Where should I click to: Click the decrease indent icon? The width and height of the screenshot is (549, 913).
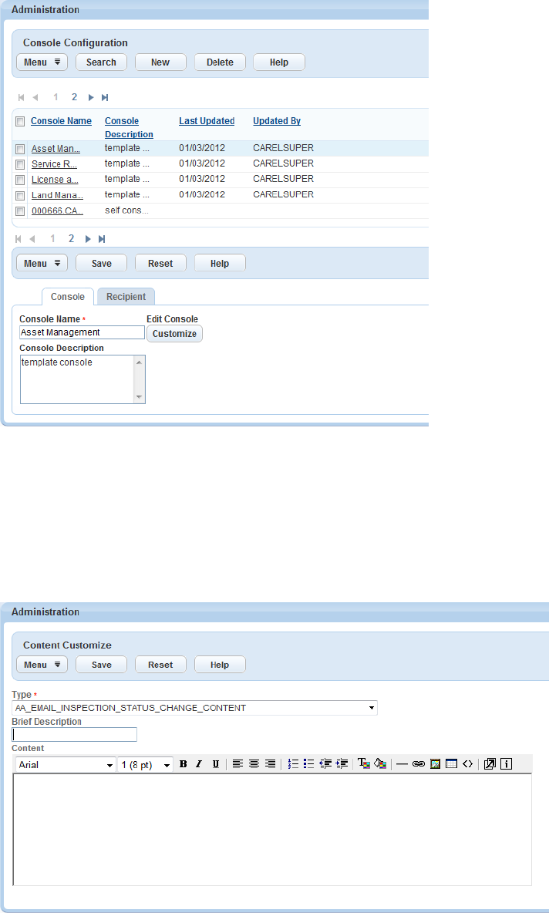click(x=325, y=764)
